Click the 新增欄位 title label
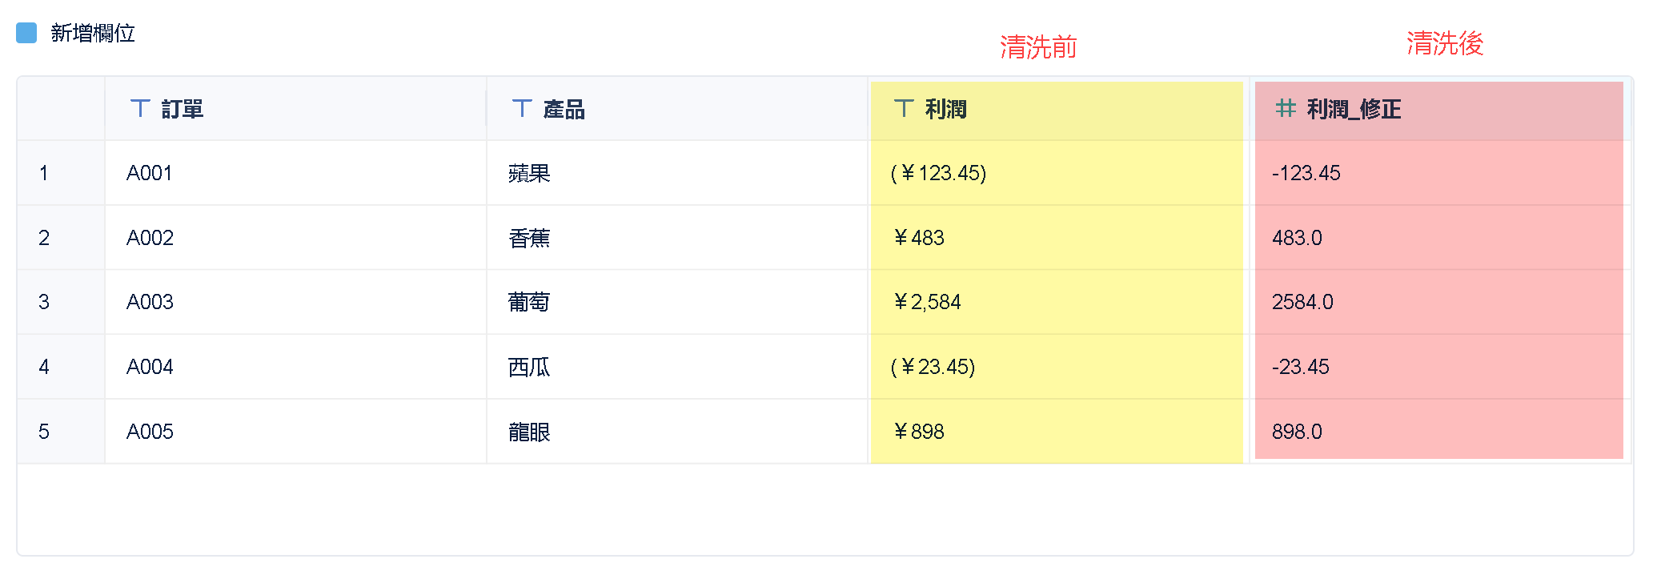 [x=93, y=33]
